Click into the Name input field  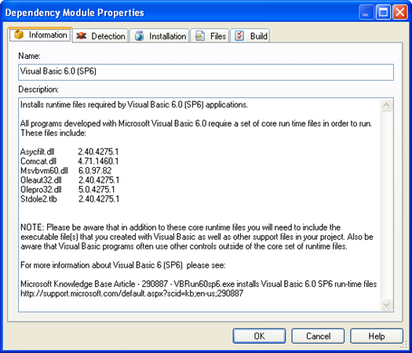(x=206, y=72)
